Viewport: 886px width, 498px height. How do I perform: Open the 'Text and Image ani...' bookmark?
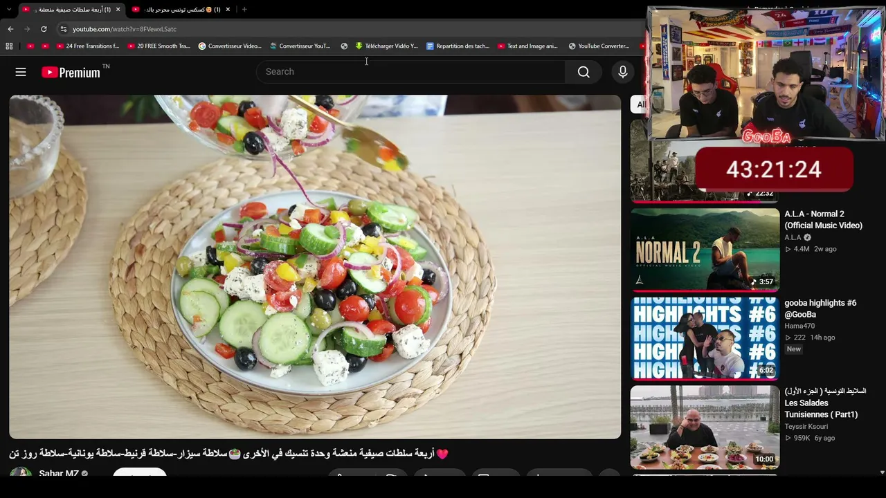tap(528, 46)
